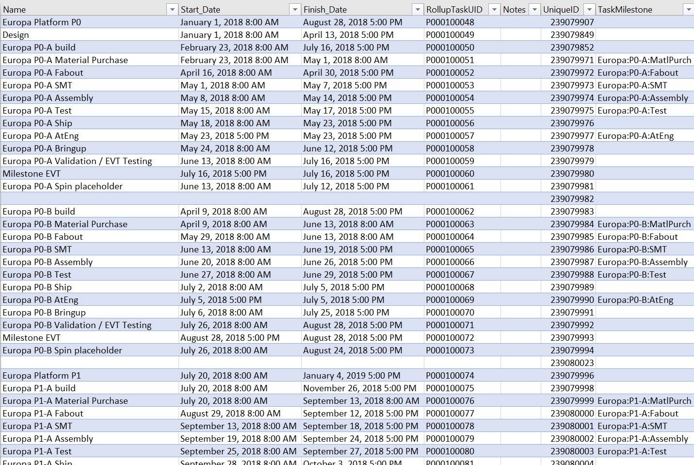This screenshot has height=465, width=694.
Task: Click the 'Europa:P1-A:Assembly' milestone cell
Action: click(x=645, y=438)
